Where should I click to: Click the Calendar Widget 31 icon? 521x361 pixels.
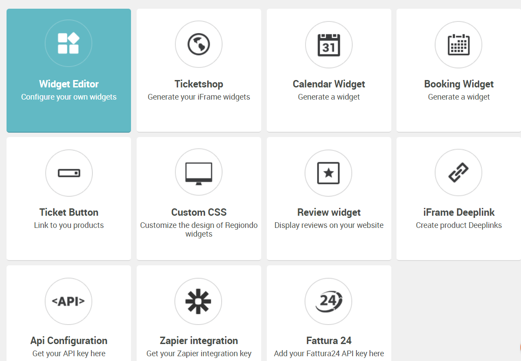point(329,45)
